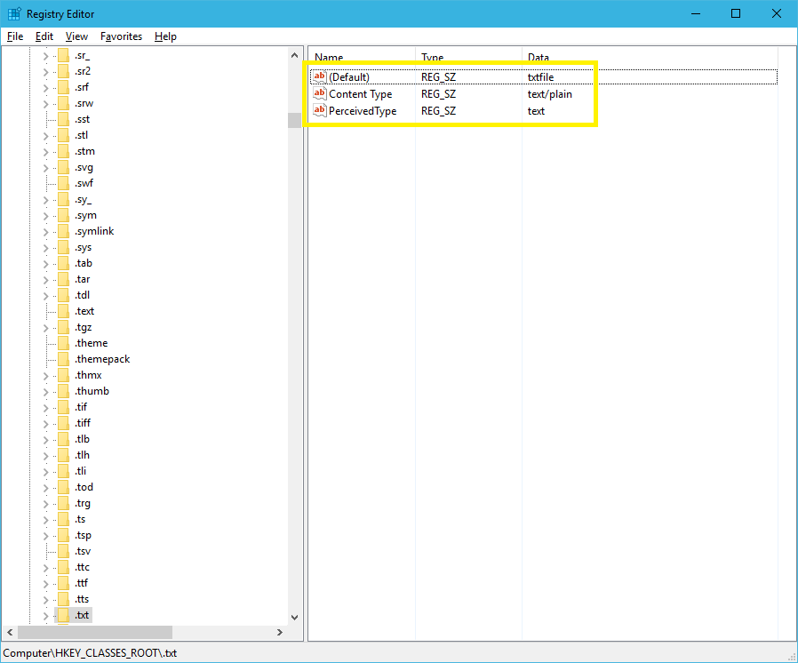Click the (Default) string value icon
Screen dimensions: 798x663
(320, 76)
